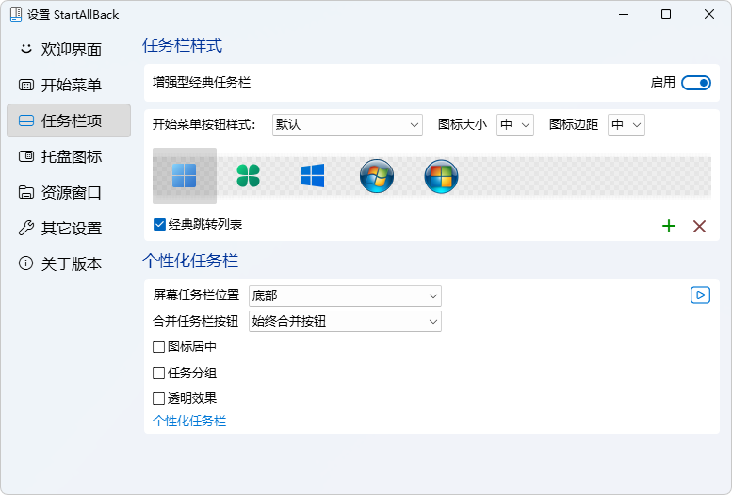Click the folder icon beside 资源窗口

[26, 192]
